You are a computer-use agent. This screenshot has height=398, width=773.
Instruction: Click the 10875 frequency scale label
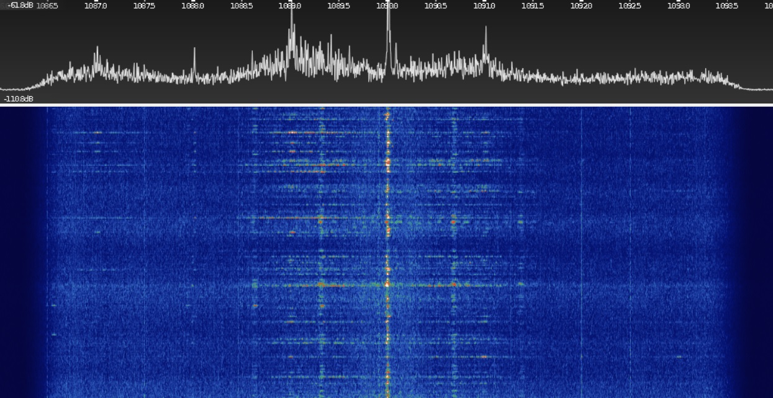click(144, 6)
